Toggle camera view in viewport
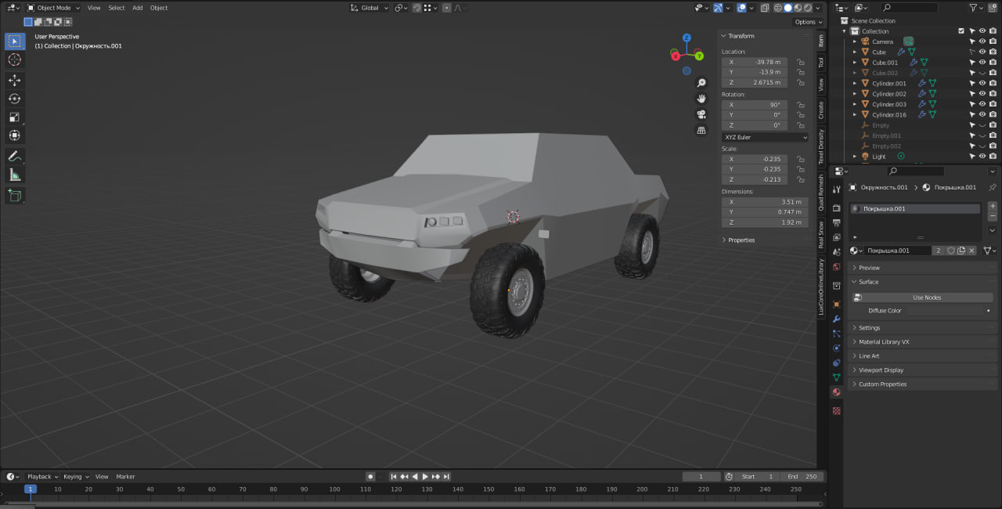Screen dimensions: 1002x509 [x=701, y=114]
